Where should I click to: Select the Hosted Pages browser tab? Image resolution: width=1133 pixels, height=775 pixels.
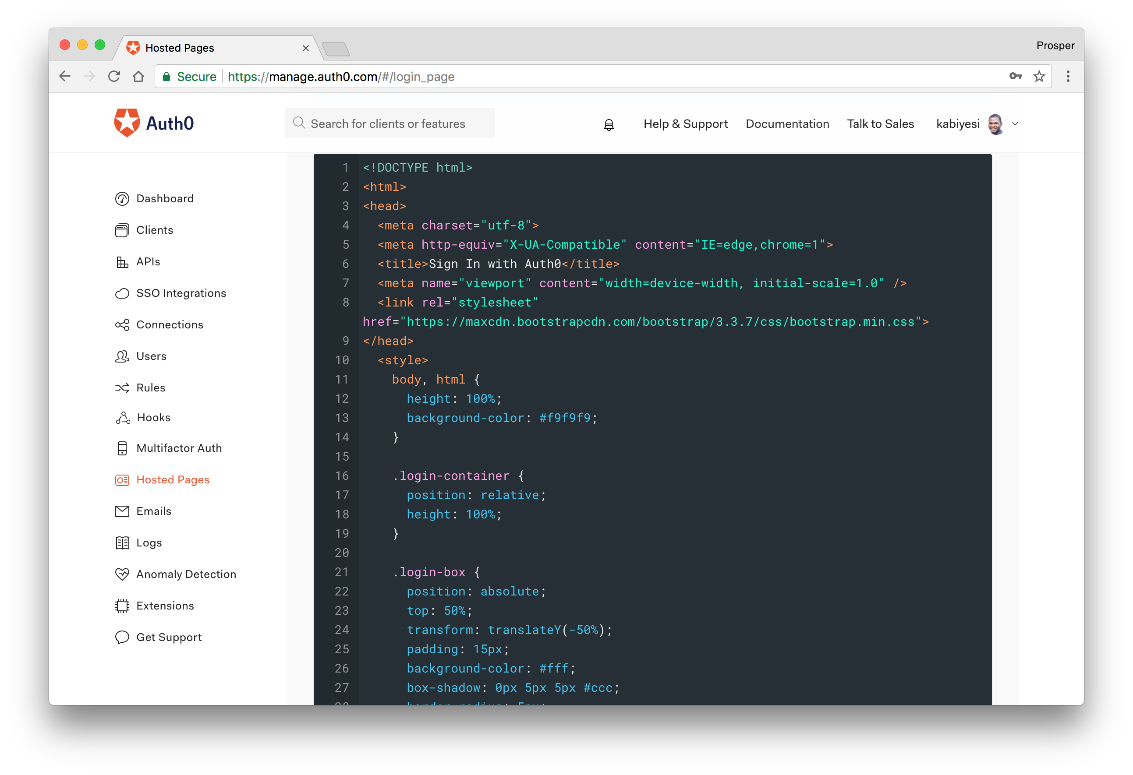coord(215,48)
